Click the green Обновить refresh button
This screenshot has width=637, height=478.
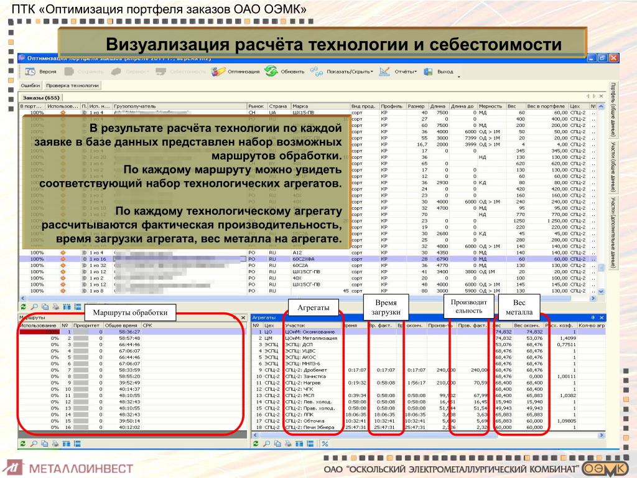click(284, 72)
